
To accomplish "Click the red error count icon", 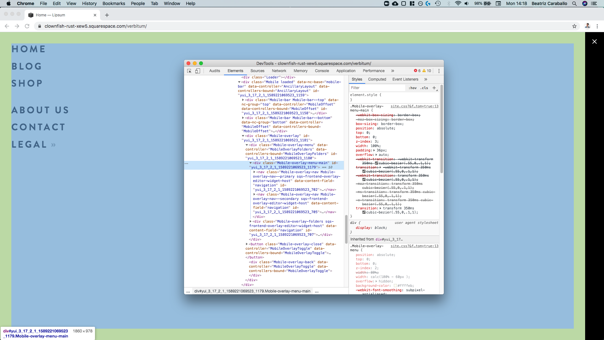I will coord(415,71).
